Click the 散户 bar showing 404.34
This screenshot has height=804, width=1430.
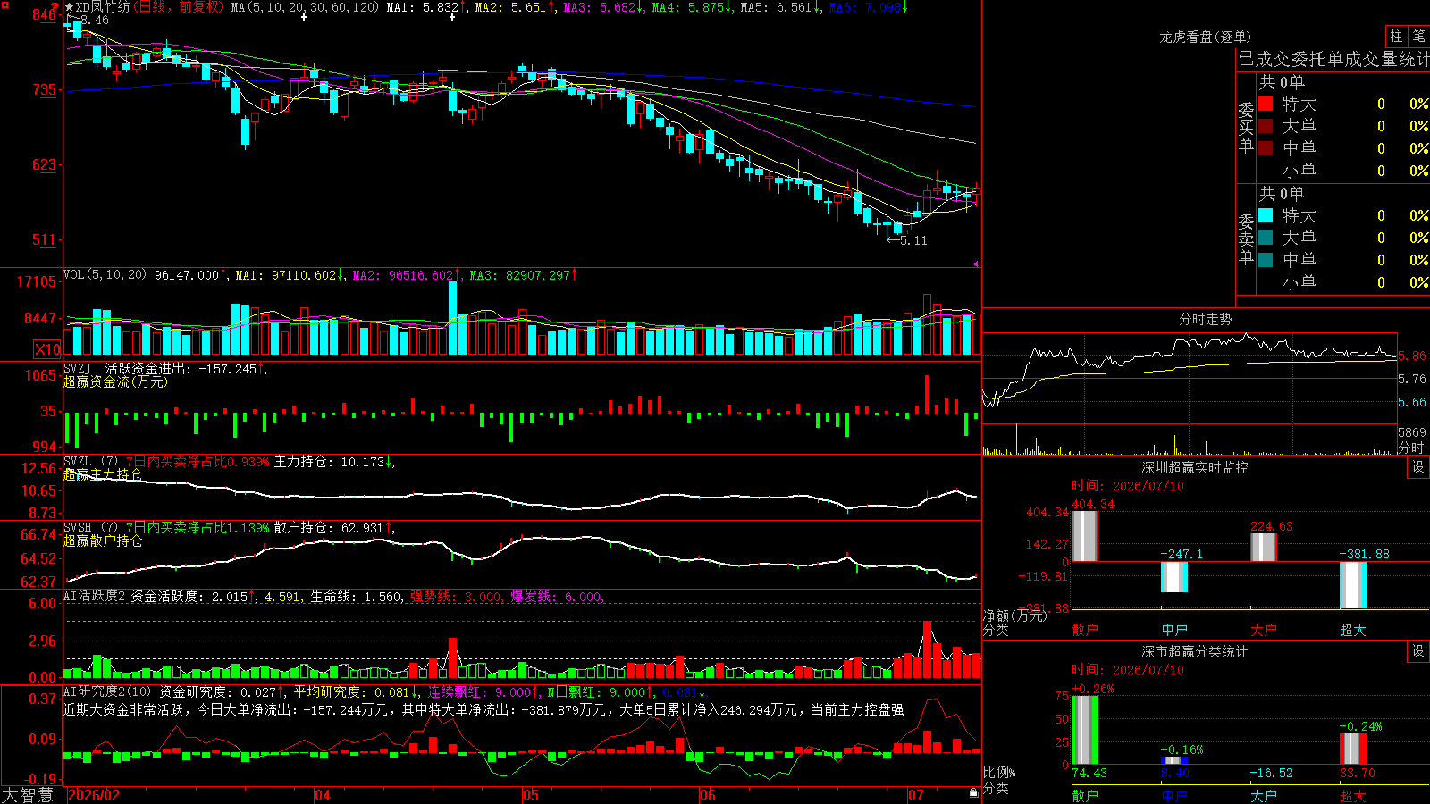[1085, 536]
